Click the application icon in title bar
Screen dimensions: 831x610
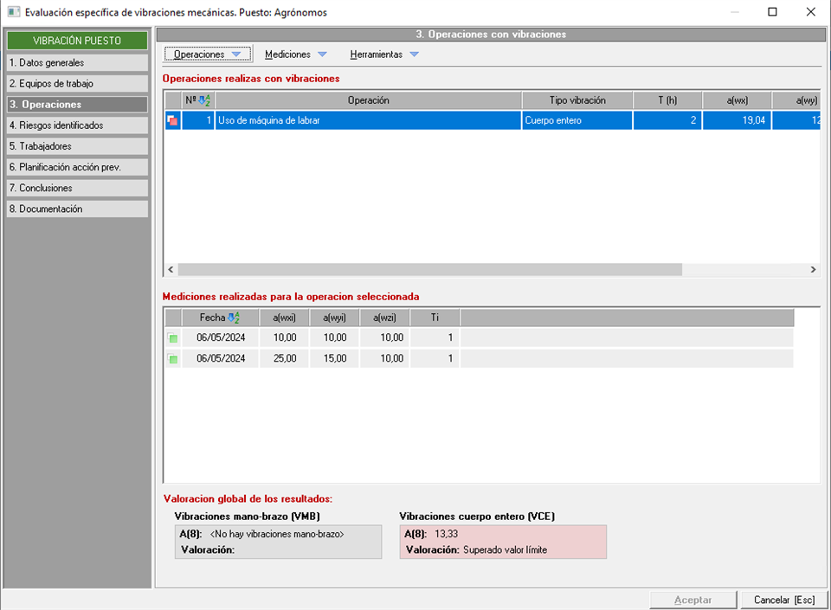click(13, 12)
